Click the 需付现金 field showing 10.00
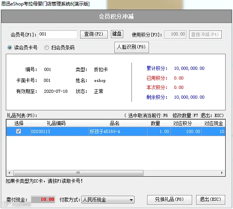Image resolution: width=233 pixels, height=209 pixels. click(x=43, y=200)
